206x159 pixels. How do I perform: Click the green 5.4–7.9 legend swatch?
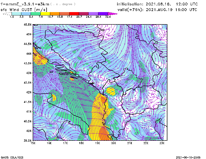36,14
